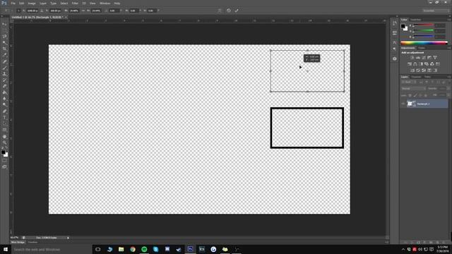Select the Lasso tool

(4, 36)
